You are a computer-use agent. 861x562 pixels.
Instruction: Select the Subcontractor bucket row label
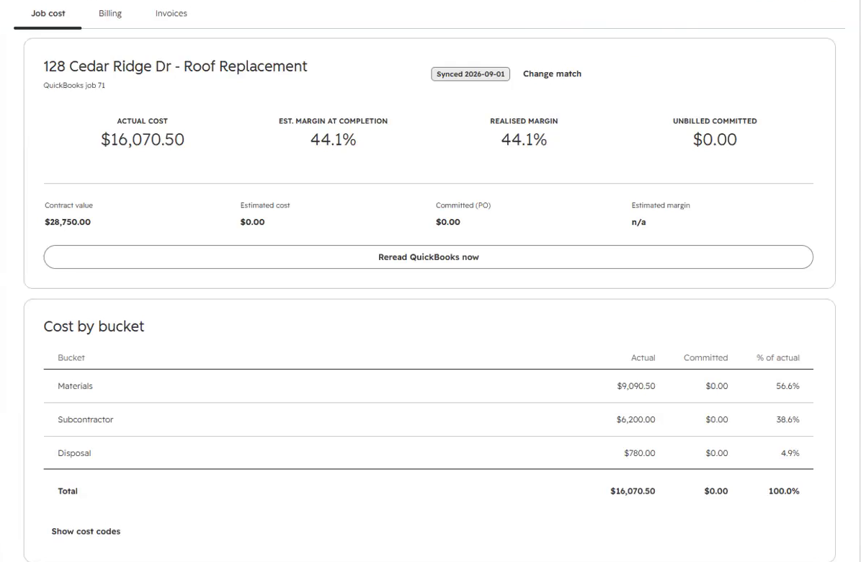[x=85, y=420]
